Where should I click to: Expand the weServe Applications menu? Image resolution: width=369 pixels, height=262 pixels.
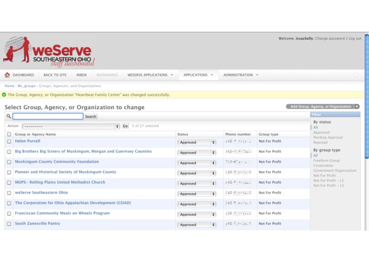150,75
